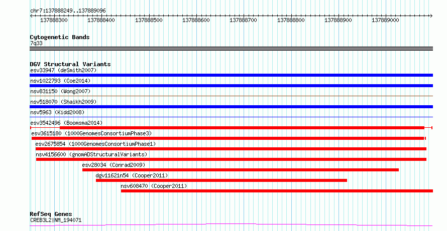The height and width of the screenshot is (231, 447).
Task: Open the esv2675854 (1000GenomesConsortiumPhase1) label
Action: [x=95, y=144]
